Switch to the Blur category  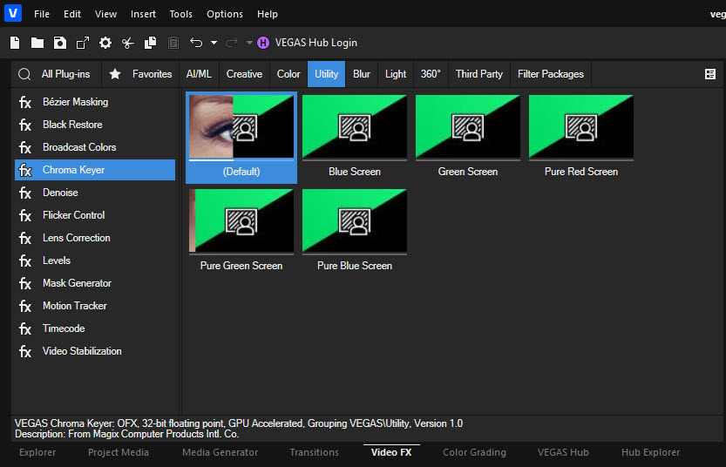tap(361, 74)
